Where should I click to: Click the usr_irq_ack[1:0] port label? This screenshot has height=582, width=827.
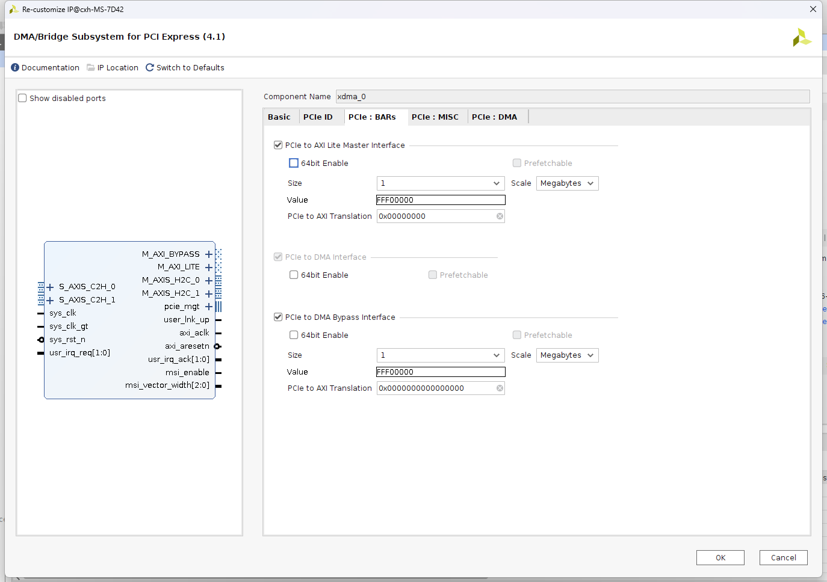pyautogui.click(x=179, y=360)
